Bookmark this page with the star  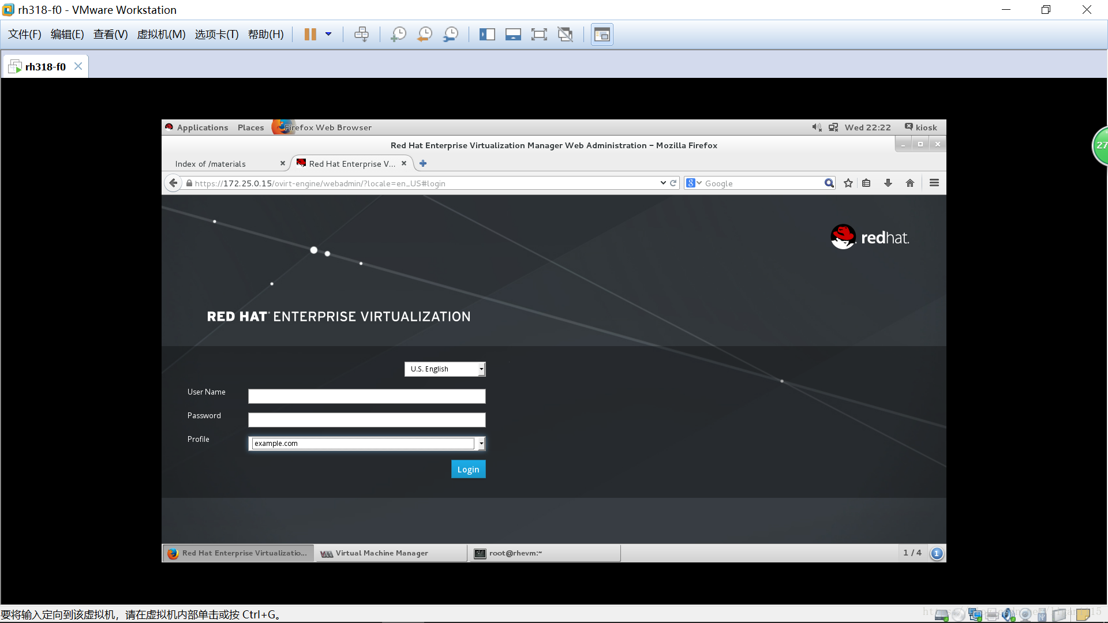click(x=848, y=183)
